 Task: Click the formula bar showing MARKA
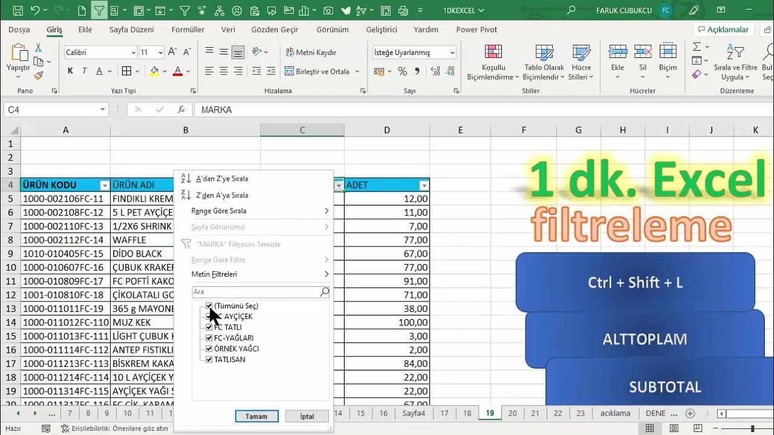coord(484,109)
